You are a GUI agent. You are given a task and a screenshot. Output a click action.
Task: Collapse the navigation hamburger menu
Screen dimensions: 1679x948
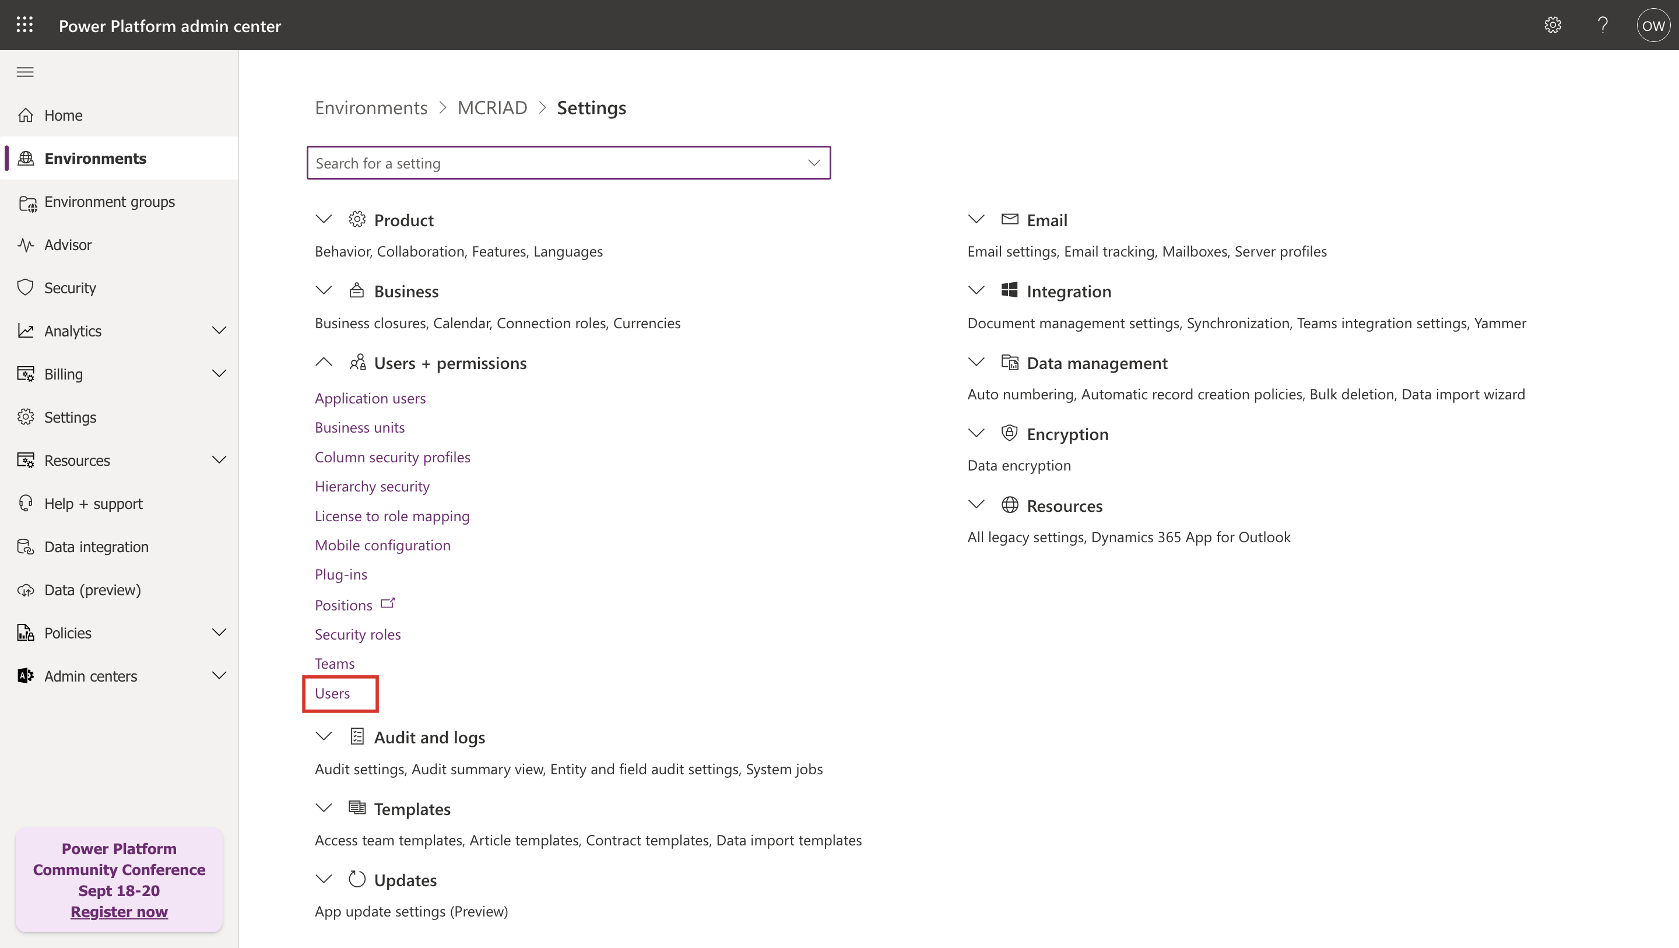pyautogui.click(x=24, y=72)
